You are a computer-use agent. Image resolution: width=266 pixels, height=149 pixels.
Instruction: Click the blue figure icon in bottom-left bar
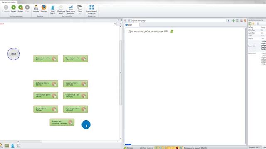[x=13, y=146]
